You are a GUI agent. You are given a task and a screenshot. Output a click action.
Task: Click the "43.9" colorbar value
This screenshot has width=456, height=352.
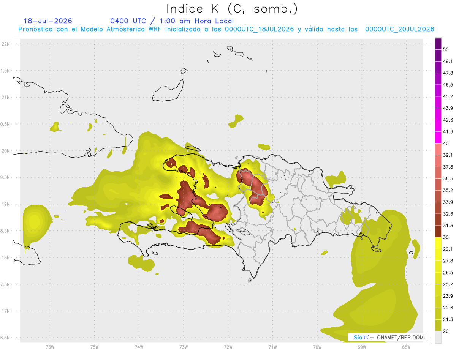(x=448, y=108)
